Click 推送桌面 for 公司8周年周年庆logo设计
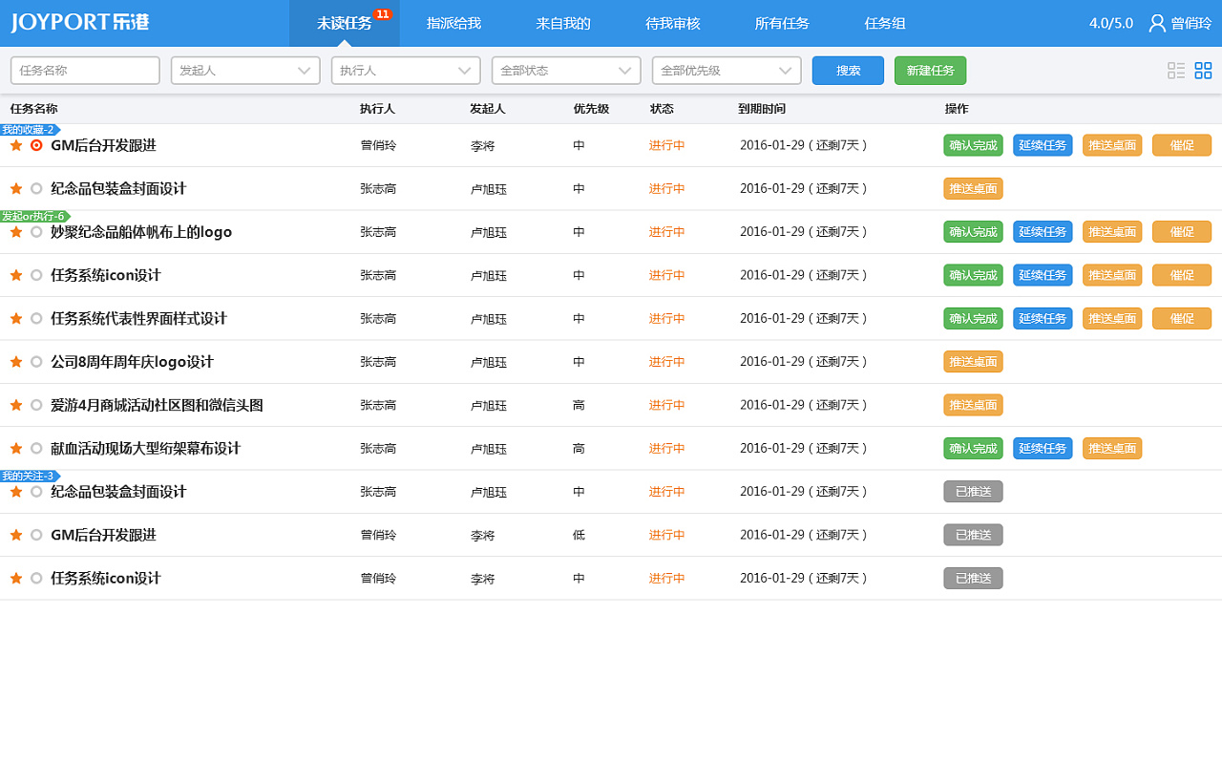Screen dimensions: 1222x764 point(973,362)
